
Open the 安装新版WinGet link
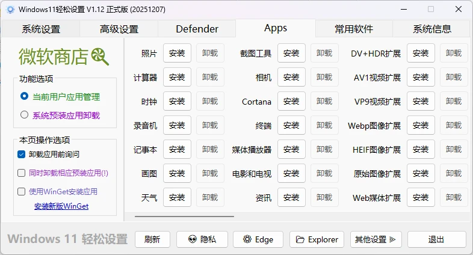(61, 206)
